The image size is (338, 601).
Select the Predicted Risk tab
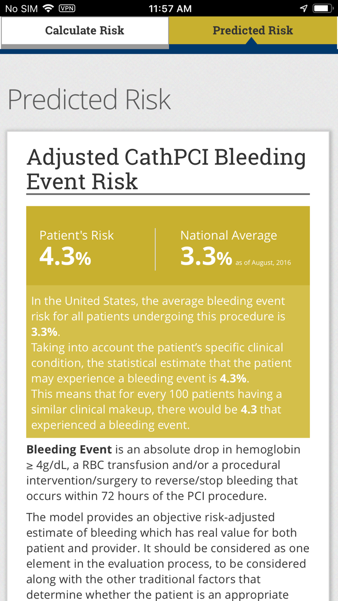coord(253,30)
